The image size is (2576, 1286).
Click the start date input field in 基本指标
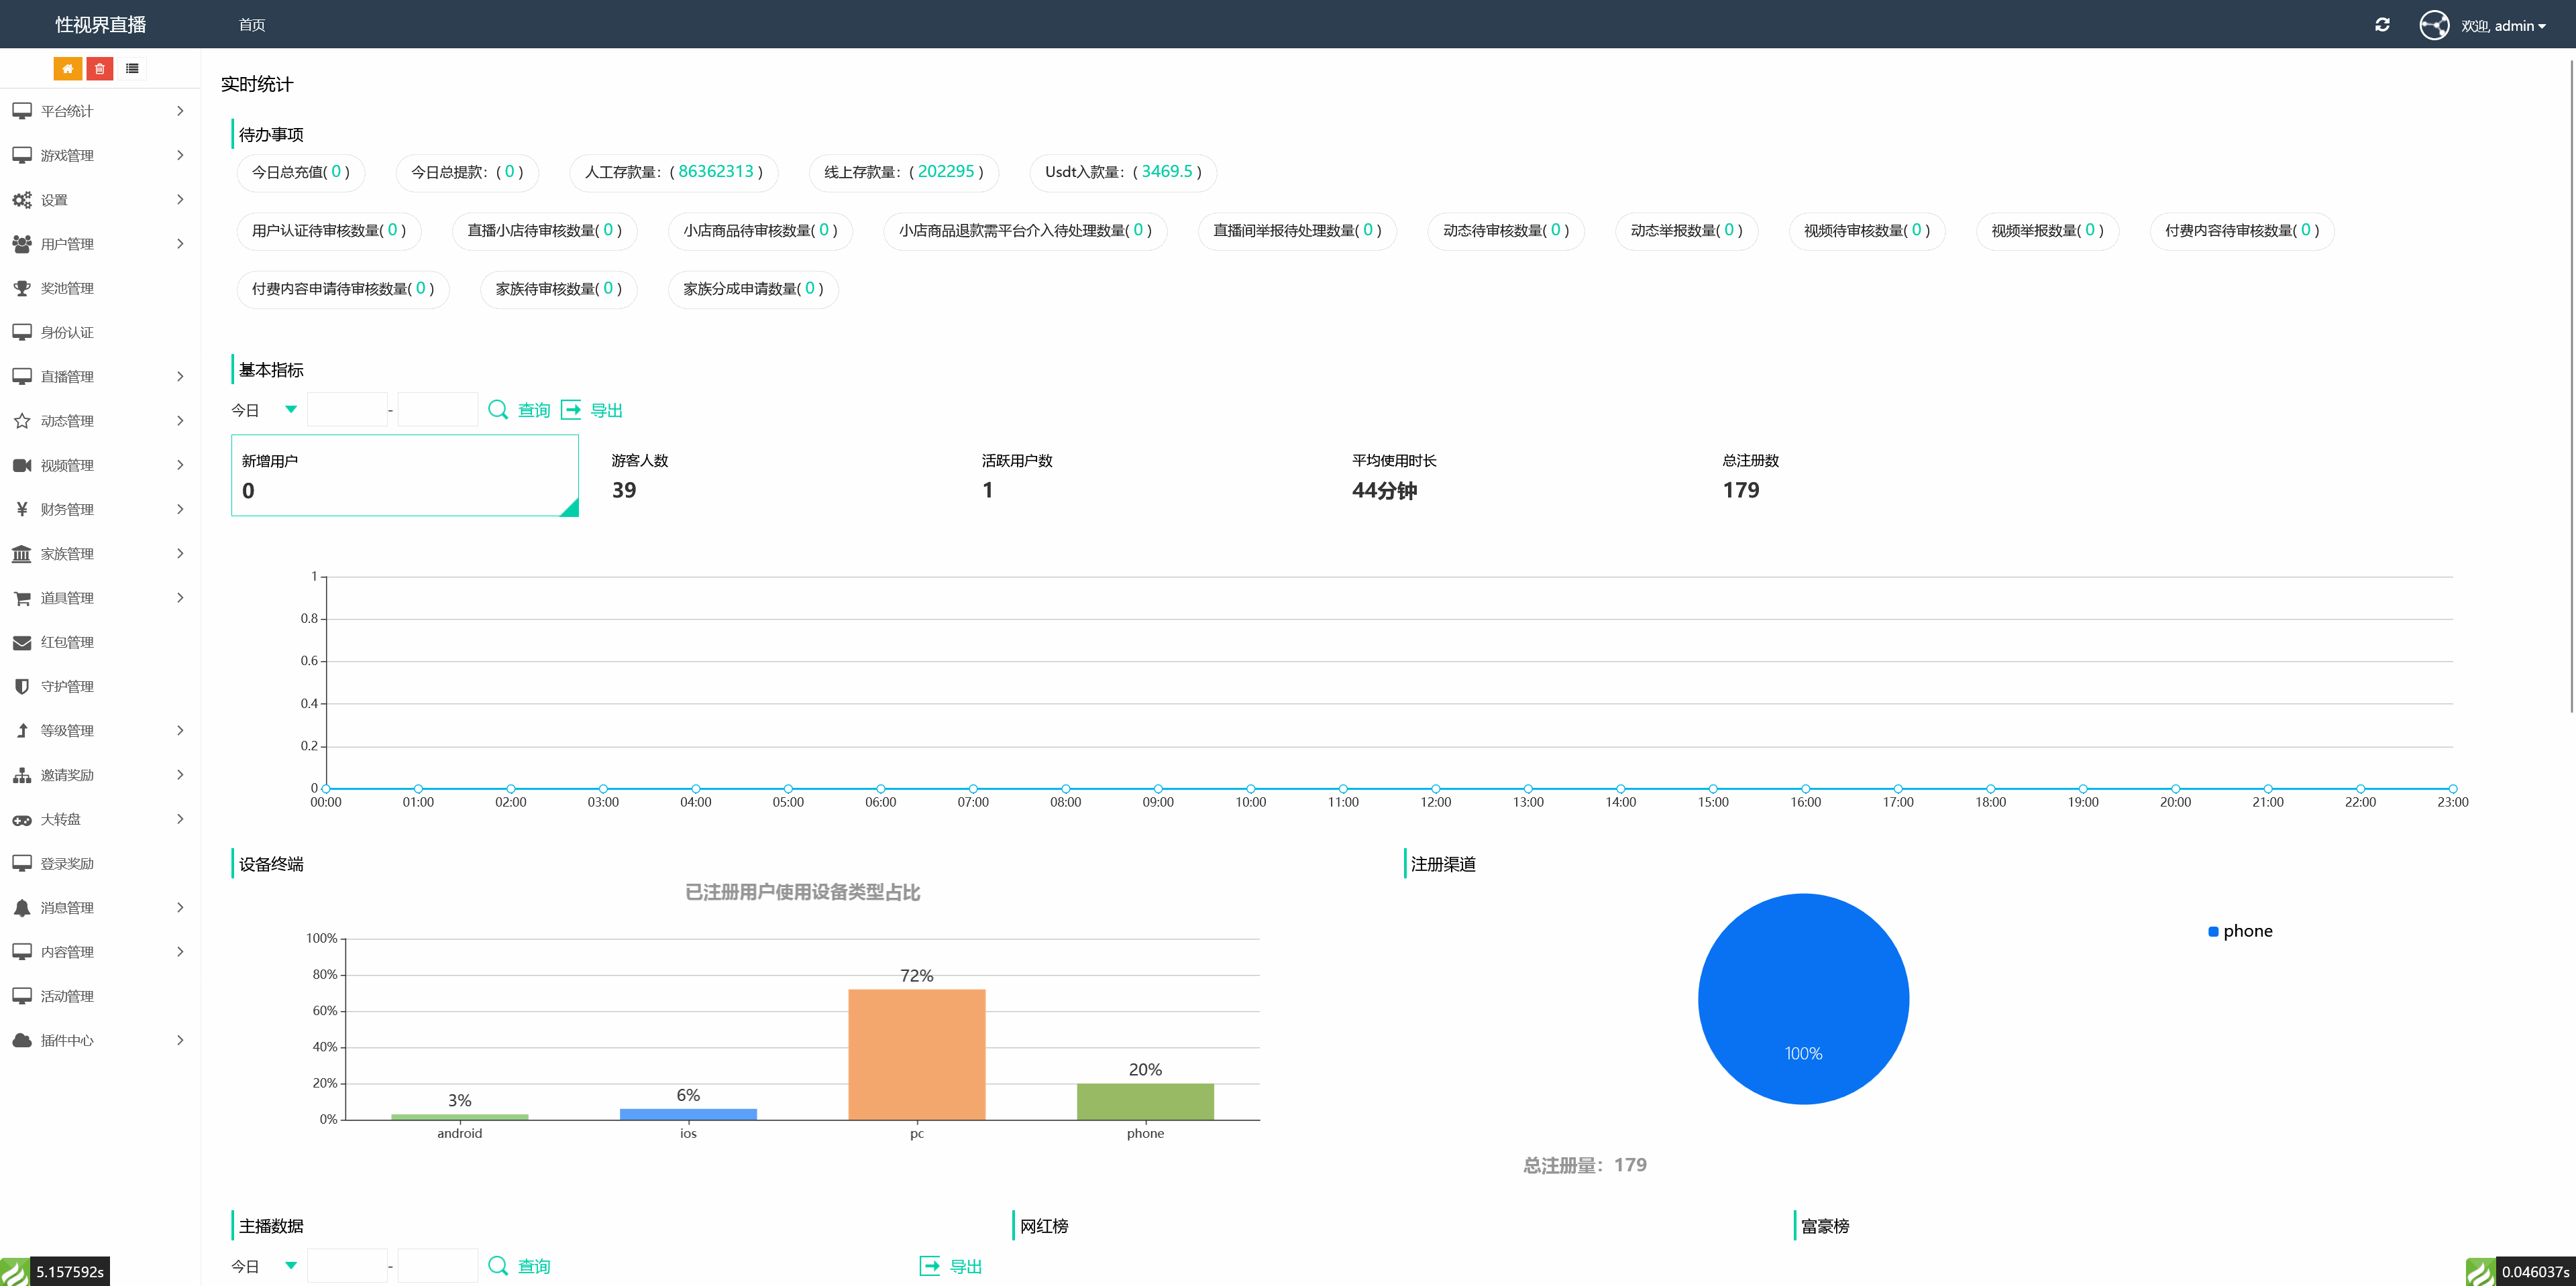[347, 410]
